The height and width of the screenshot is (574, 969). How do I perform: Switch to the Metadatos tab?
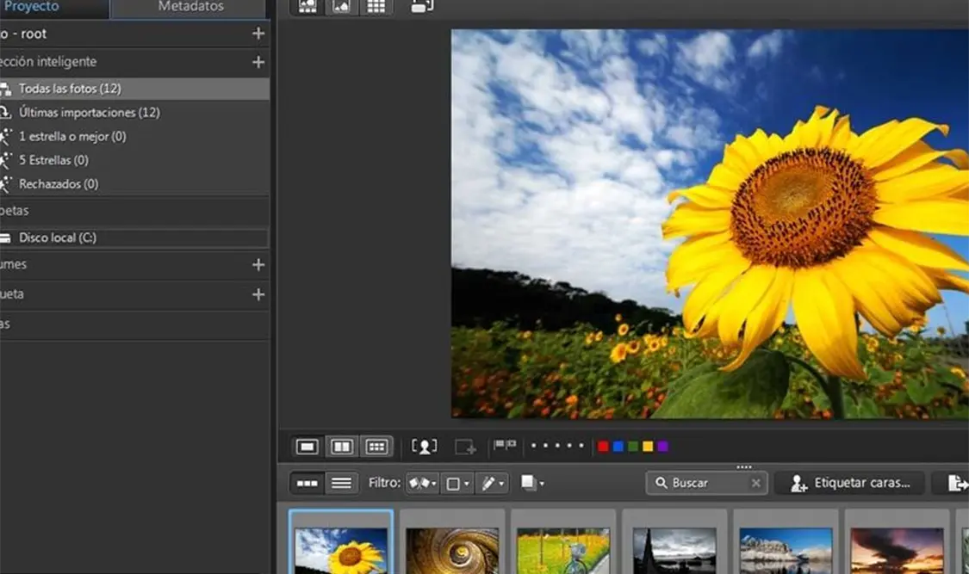(190, 7)
